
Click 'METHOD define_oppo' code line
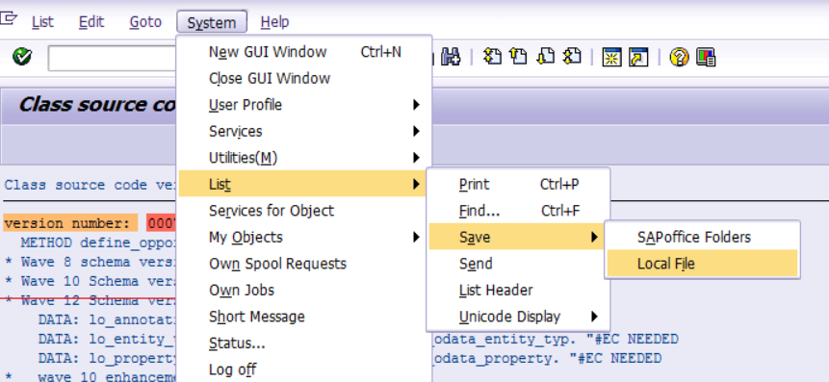(98, 243)
